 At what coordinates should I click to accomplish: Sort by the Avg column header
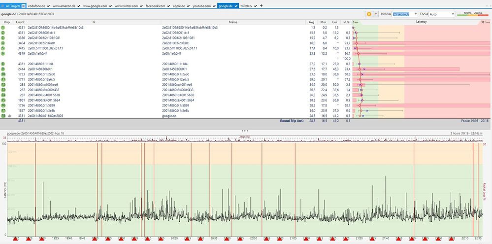(311, 22)
